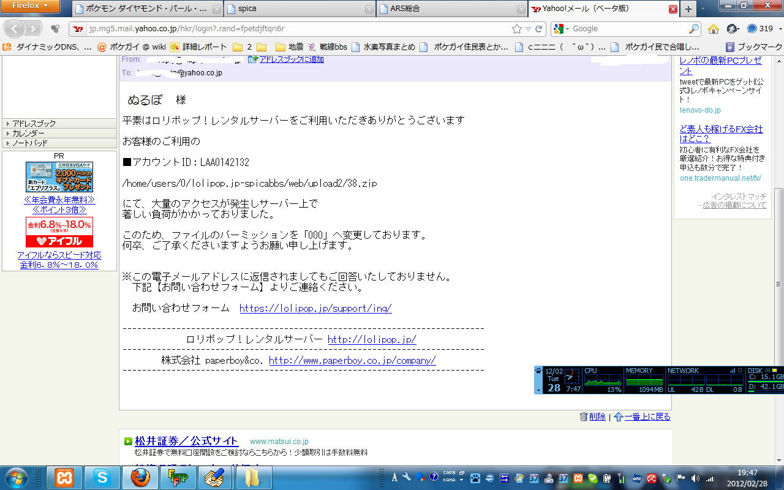Click the trash icon next to 削除
The width and height of the screenshot is (784, 490).
coord(584,417)
